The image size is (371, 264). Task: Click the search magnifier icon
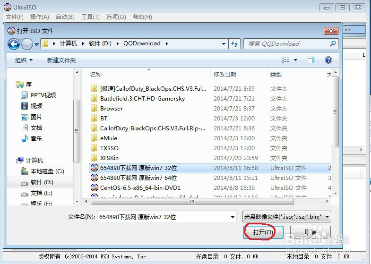pyautogui.click(x=333, y=43)
